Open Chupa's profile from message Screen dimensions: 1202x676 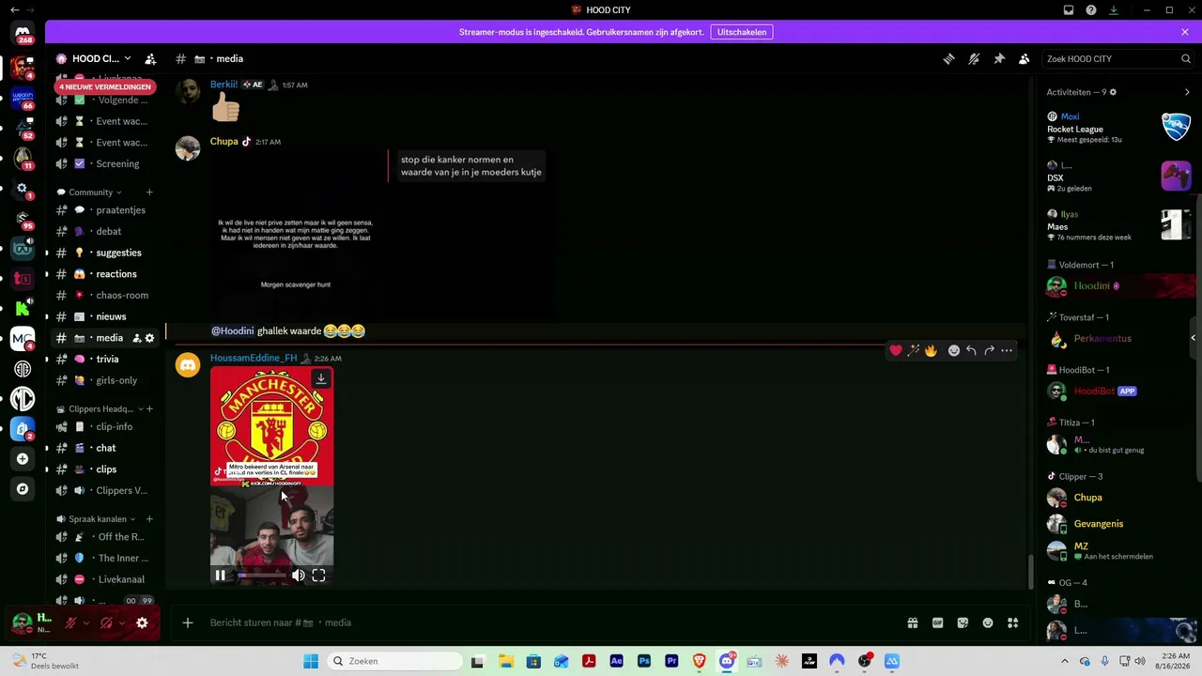pos(223,142)
